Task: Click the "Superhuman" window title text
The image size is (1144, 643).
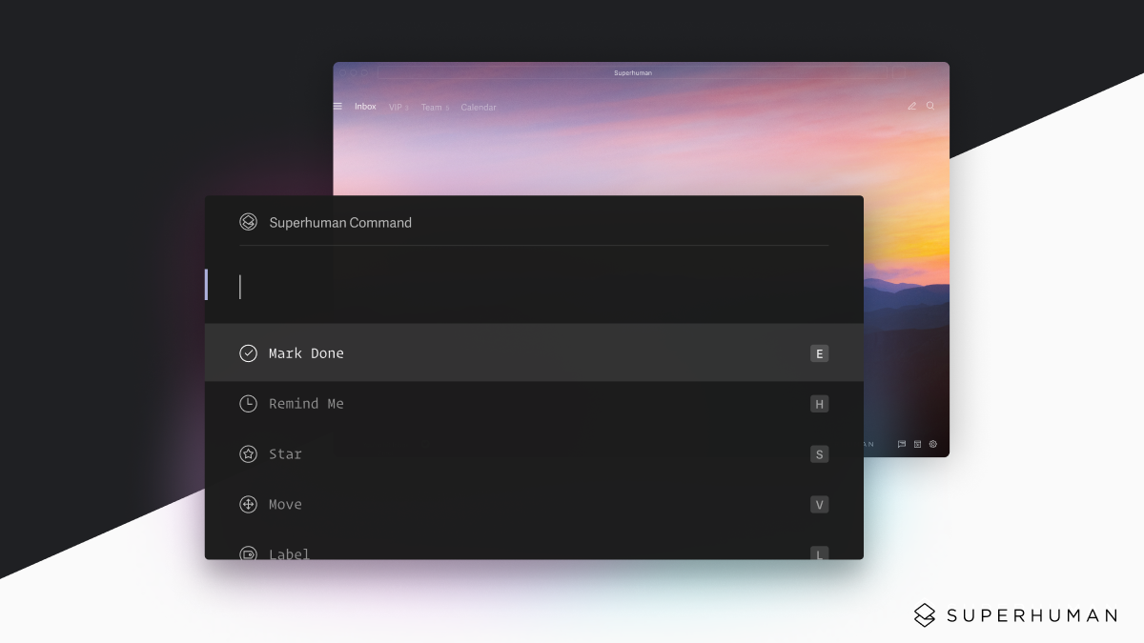Action: click(633, 73)
